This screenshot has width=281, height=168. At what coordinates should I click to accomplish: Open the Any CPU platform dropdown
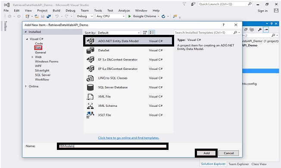[110, 16]
